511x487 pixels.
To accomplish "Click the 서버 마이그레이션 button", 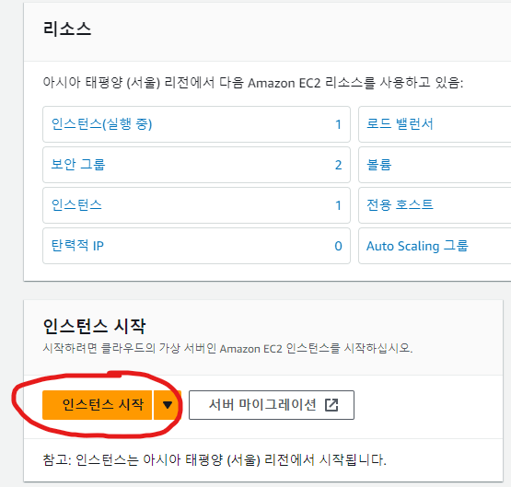I will click(x=272, y=405).
